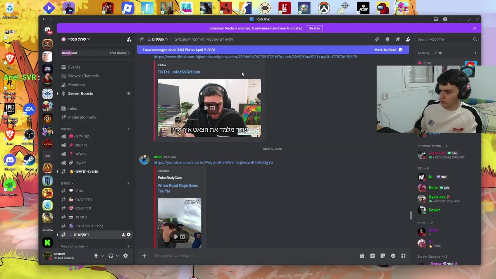The height and width of the screenshot is (279, 496).
Task: Open Steam desktop shortcut
Action: click(x=29, y=162)
